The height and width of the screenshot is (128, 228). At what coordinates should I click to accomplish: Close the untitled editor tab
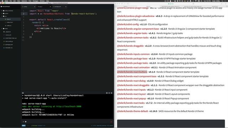coord(35,7)
